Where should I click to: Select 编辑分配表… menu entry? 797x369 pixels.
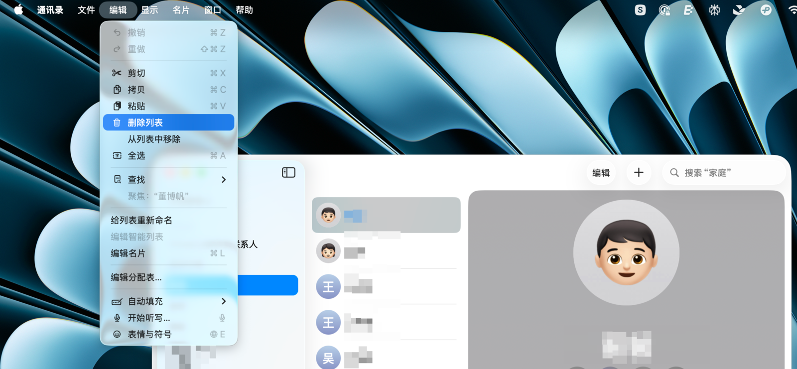(x=136, y=277)
